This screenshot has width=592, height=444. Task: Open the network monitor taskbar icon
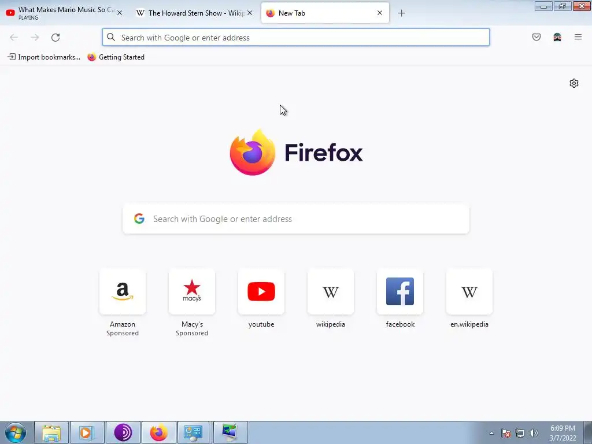[x=230, y=432]
